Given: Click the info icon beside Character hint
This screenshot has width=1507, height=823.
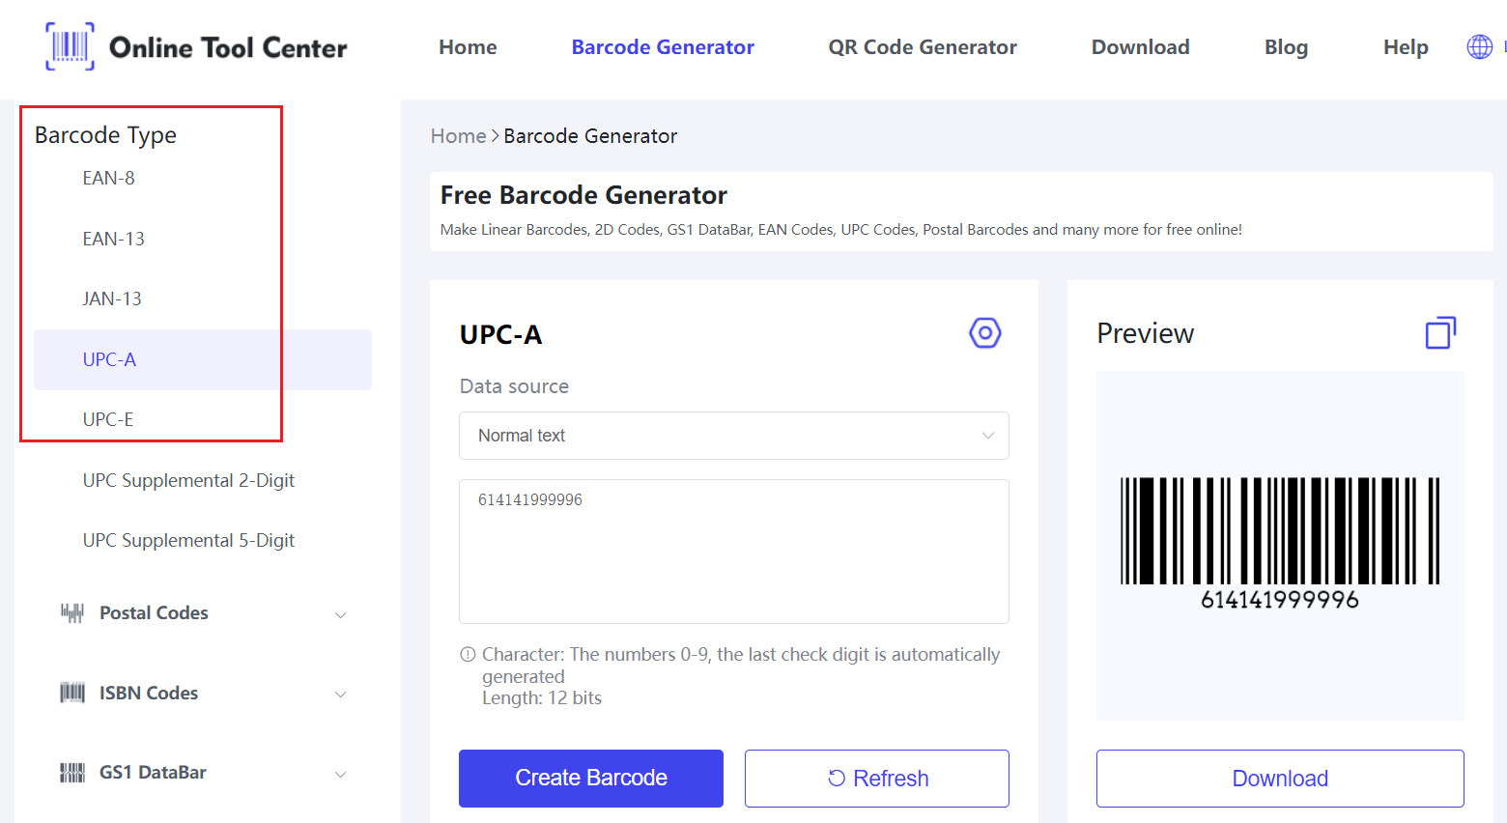Looking at the screenshot, I should click(x=468, y=655).
